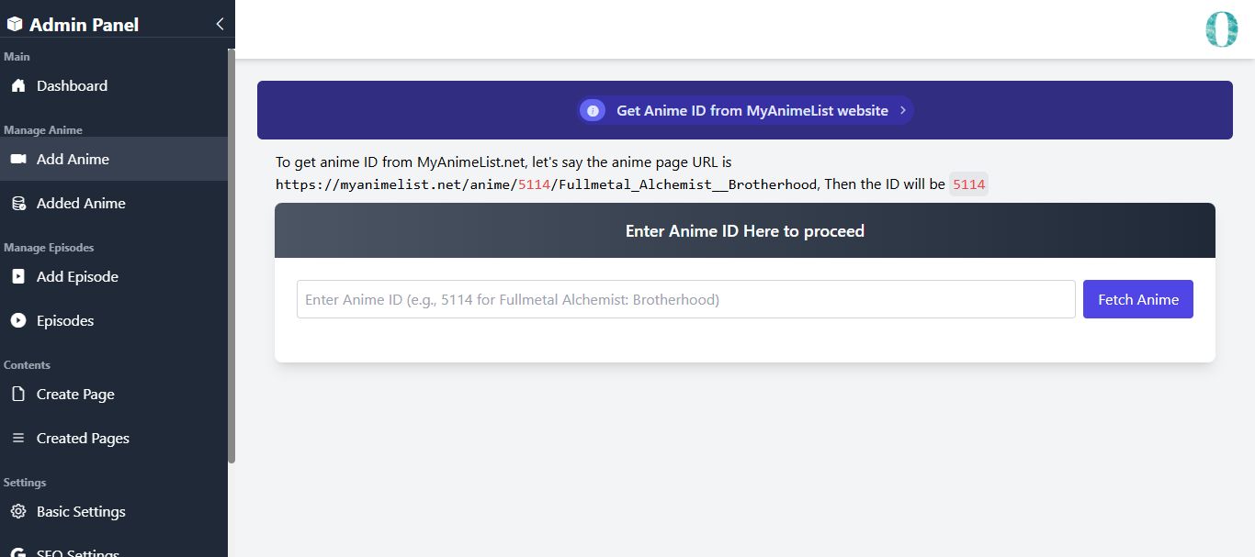Open the Episodes sidebar entry
The height and width of the screenshot is (557, 1255).
click(65, 320)
